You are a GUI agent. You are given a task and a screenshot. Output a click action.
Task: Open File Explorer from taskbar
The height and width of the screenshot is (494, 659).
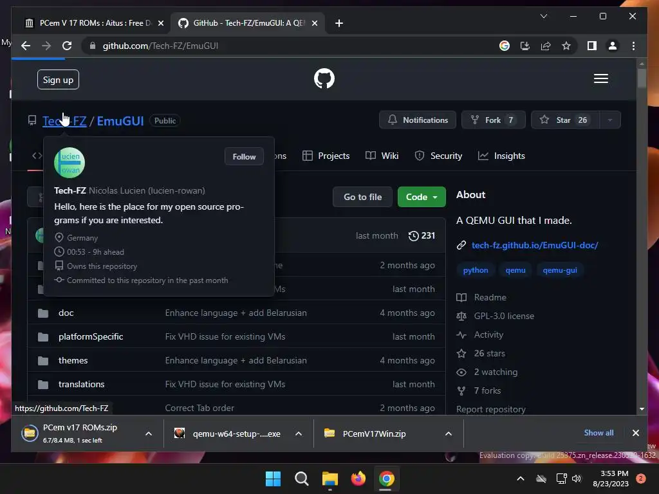[x=330, y=479]
